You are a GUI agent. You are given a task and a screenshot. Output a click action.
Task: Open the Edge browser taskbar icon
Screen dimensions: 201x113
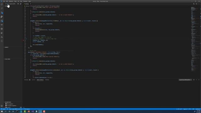21,111
